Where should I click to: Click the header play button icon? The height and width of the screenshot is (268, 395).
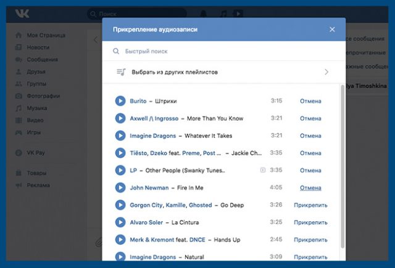pyautogui.click(x=238, y=14)
